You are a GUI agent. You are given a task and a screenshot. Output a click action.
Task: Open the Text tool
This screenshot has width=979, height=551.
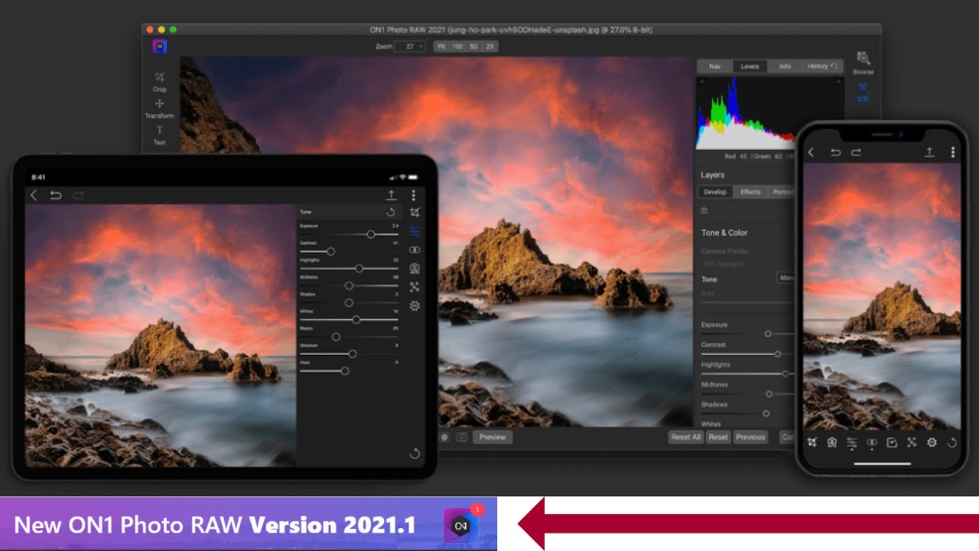(159, 130)
